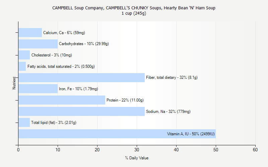Screen dimensions: 268x167
Task: Click the x-axis tick label 30
Action: pyautogui.click(x=137, y=150)
